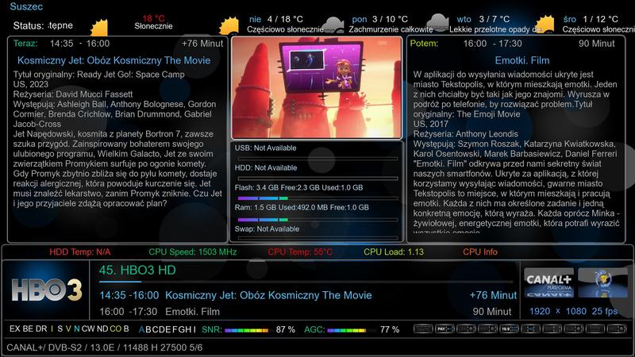Click the HBO3 channel logo
This screenshot has height=357, width=635.
[x=47, y=290]
